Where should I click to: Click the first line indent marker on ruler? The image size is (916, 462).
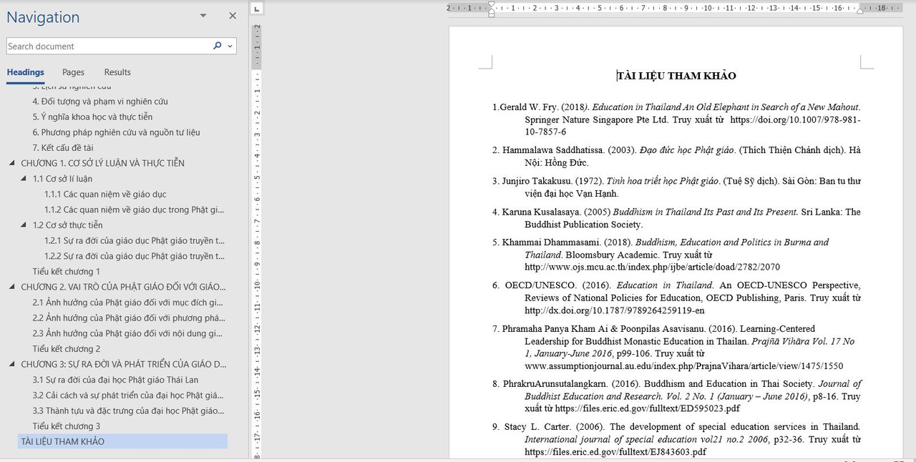click(491, 4)
